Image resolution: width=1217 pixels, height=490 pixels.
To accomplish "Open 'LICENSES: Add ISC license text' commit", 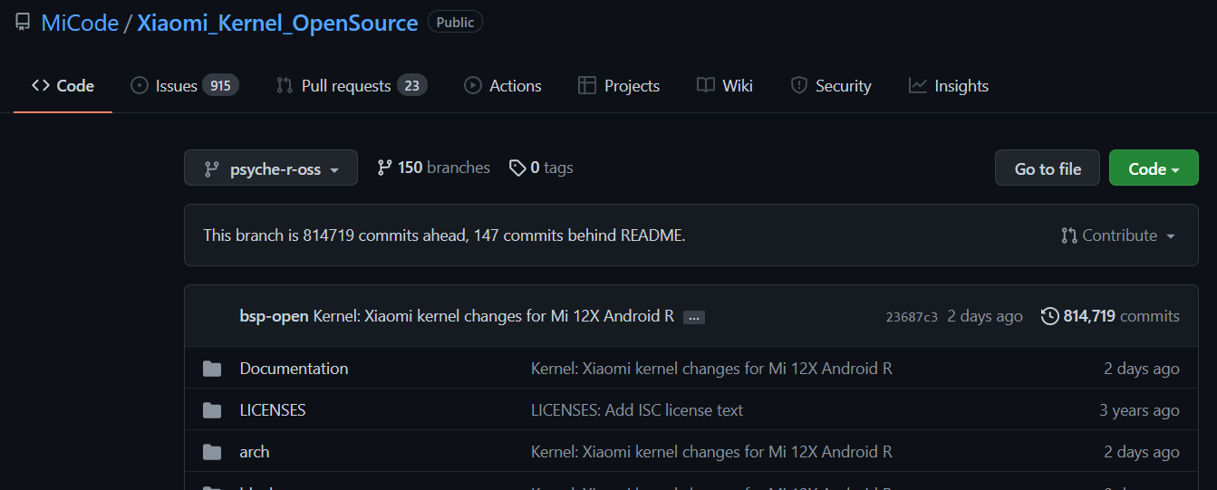I will (x=637, y=410).
